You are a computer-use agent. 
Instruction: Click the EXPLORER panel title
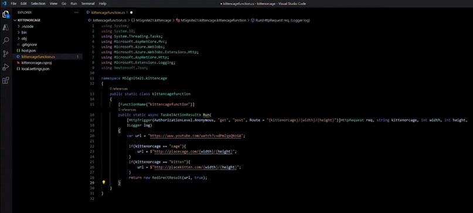(x=25, y=12)
